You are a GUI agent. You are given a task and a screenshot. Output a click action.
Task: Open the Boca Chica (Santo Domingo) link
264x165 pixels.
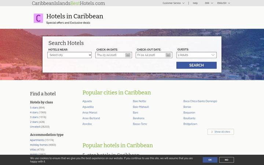click(x=200, y=101)
